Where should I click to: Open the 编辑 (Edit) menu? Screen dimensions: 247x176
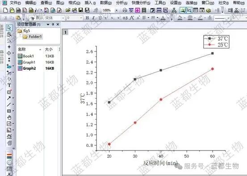click(x=30, y=3)
